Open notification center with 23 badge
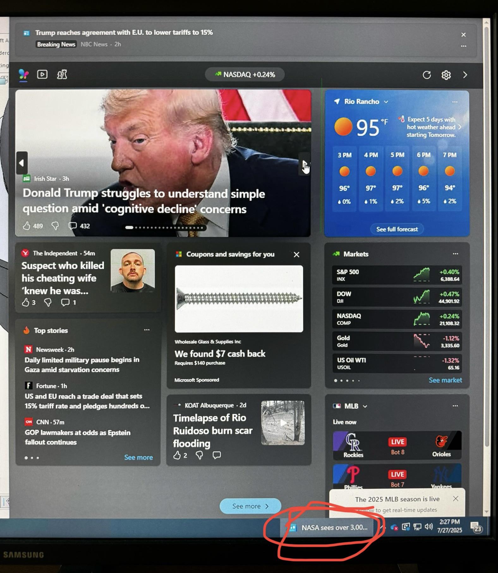 (x=476, y=527)
